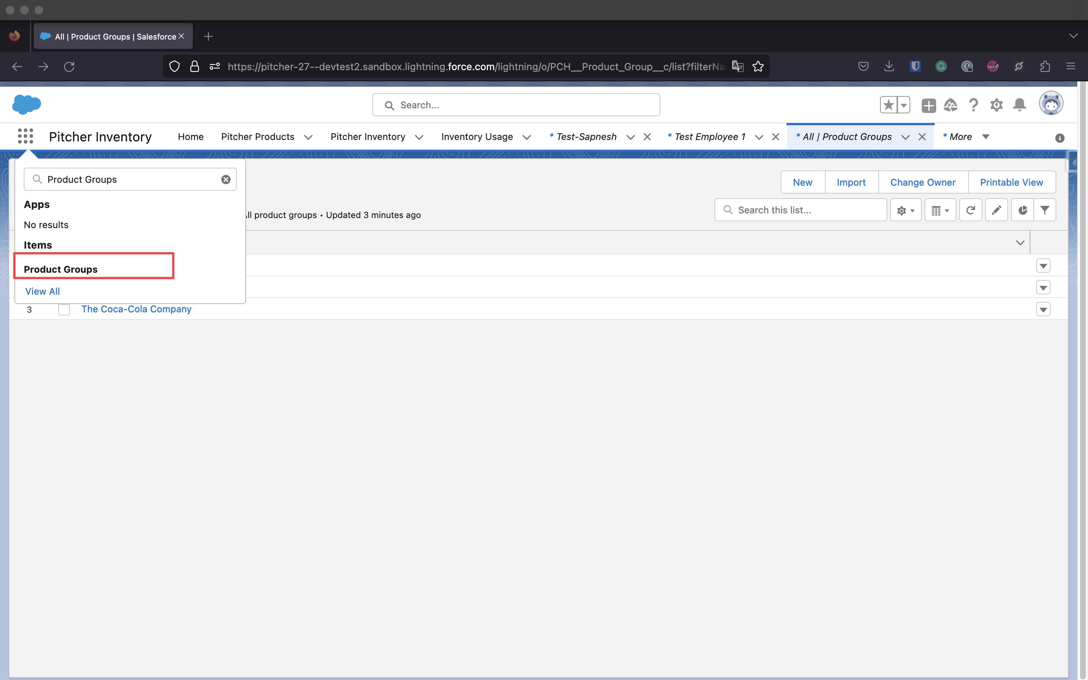This screenshot has width=1088, height=680.
Task: Expand the display-as table dropdown
Action: coord(940,210)
